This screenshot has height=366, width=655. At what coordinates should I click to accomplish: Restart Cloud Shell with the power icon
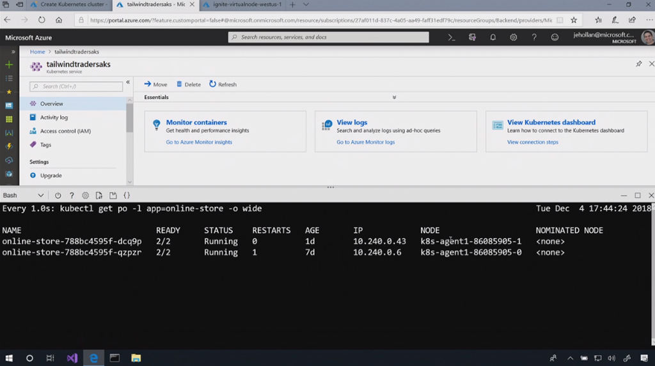pos(58,195)
